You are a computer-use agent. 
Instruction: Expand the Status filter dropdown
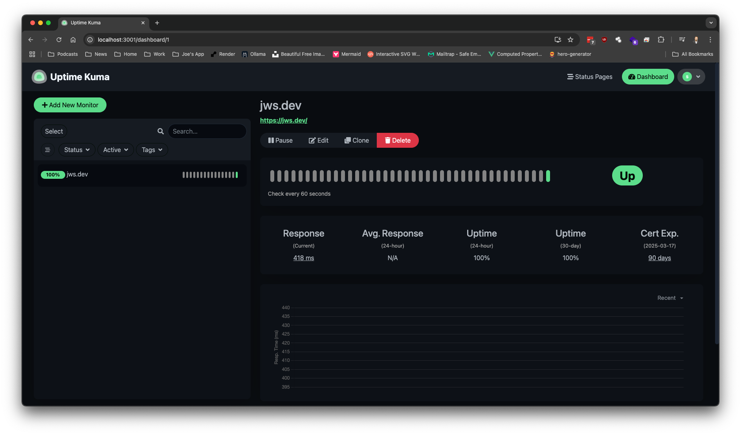click(x=77, y=150)
